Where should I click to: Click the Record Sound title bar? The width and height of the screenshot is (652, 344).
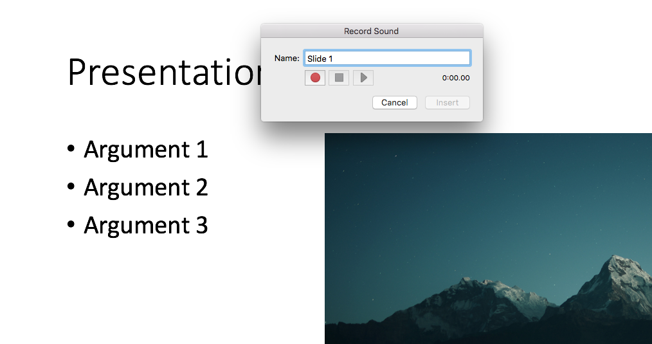[371, 31]
